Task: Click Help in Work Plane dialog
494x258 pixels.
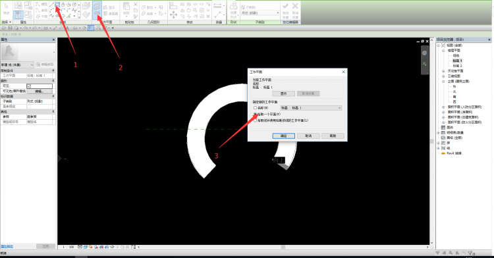Action: point(333,136)
